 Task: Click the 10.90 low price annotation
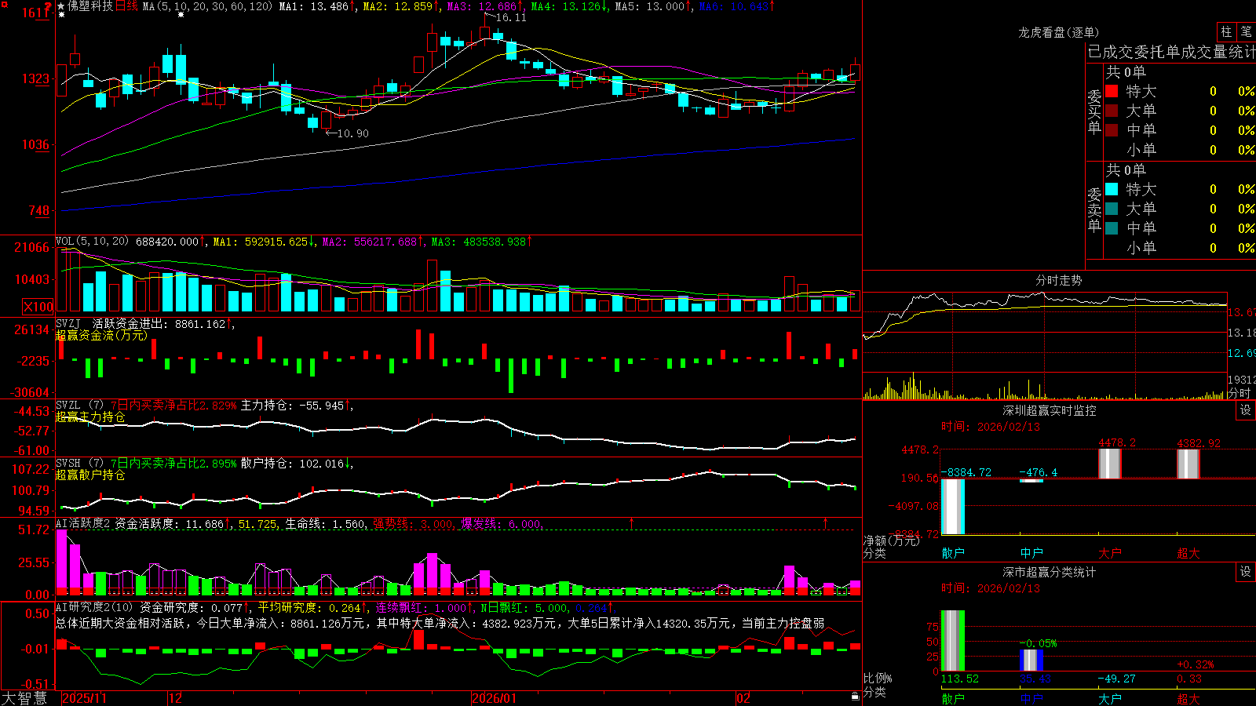[352, 133]
